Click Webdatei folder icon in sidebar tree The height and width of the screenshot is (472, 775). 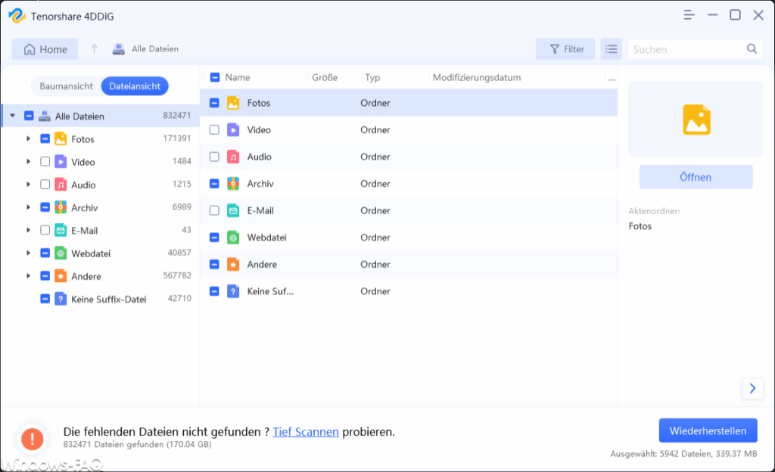tap(61, 253)
